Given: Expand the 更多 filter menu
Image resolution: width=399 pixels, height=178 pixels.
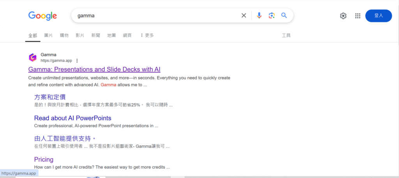Looking at the screenshot, I should coord(147,35).
